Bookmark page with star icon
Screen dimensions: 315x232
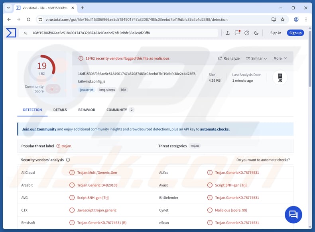click(x=283, y=19)
